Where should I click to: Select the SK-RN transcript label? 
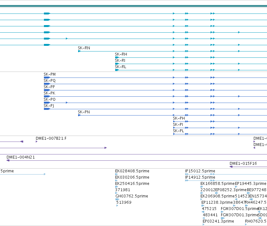[x=84, y=48]
